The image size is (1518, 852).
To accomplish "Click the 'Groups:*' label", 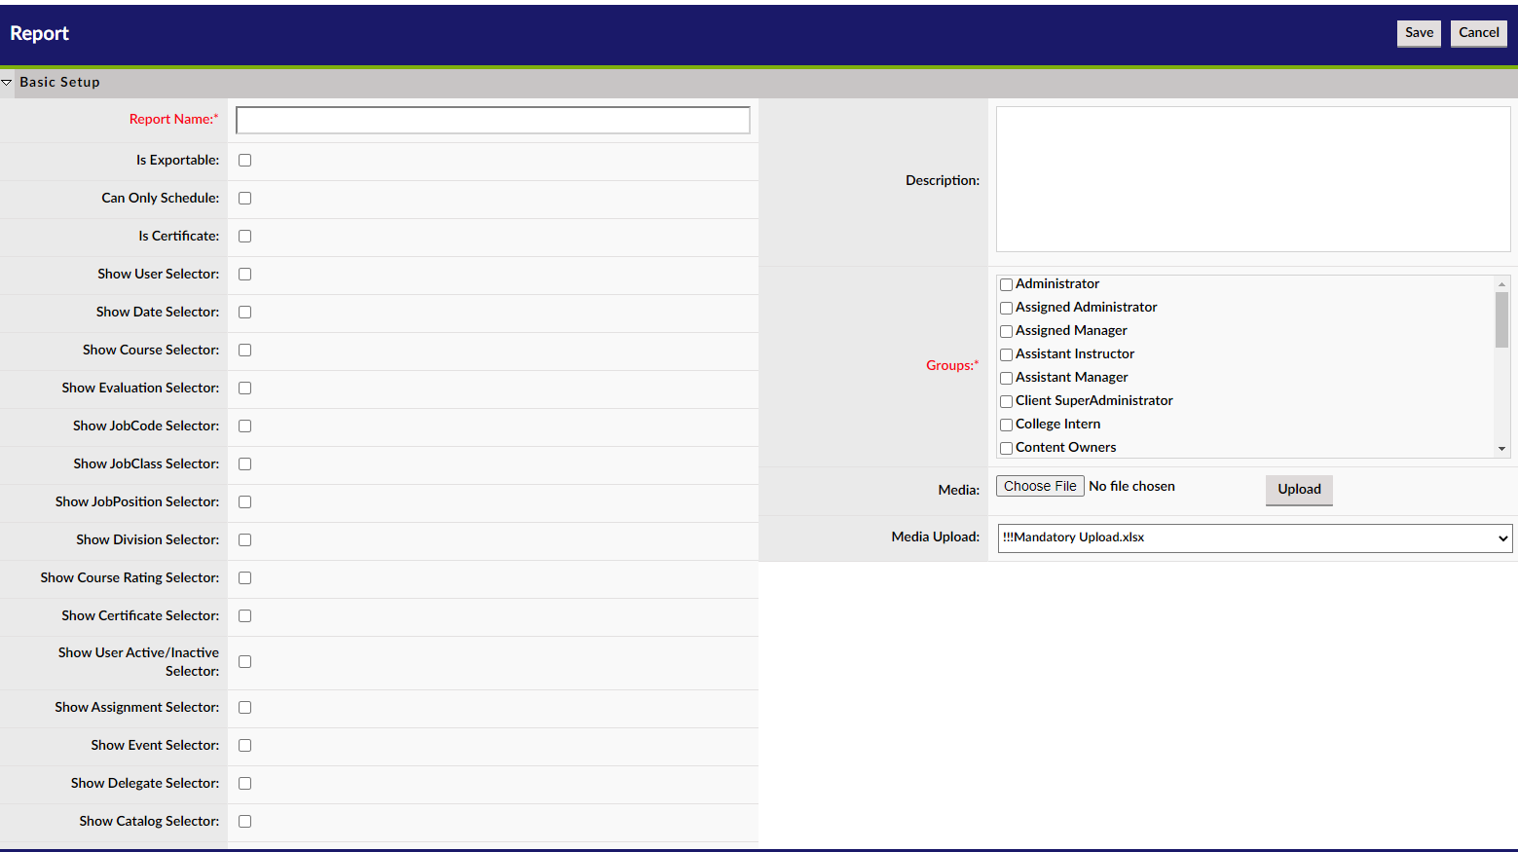I will click(x=952, y=365).
